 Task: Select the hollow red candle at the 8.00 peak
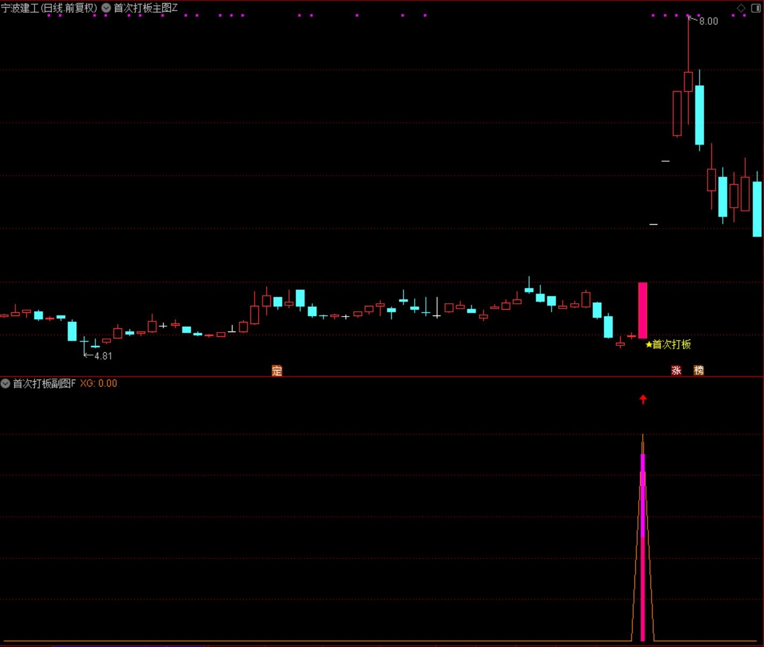pyautogui.click(x=688, y=82)
